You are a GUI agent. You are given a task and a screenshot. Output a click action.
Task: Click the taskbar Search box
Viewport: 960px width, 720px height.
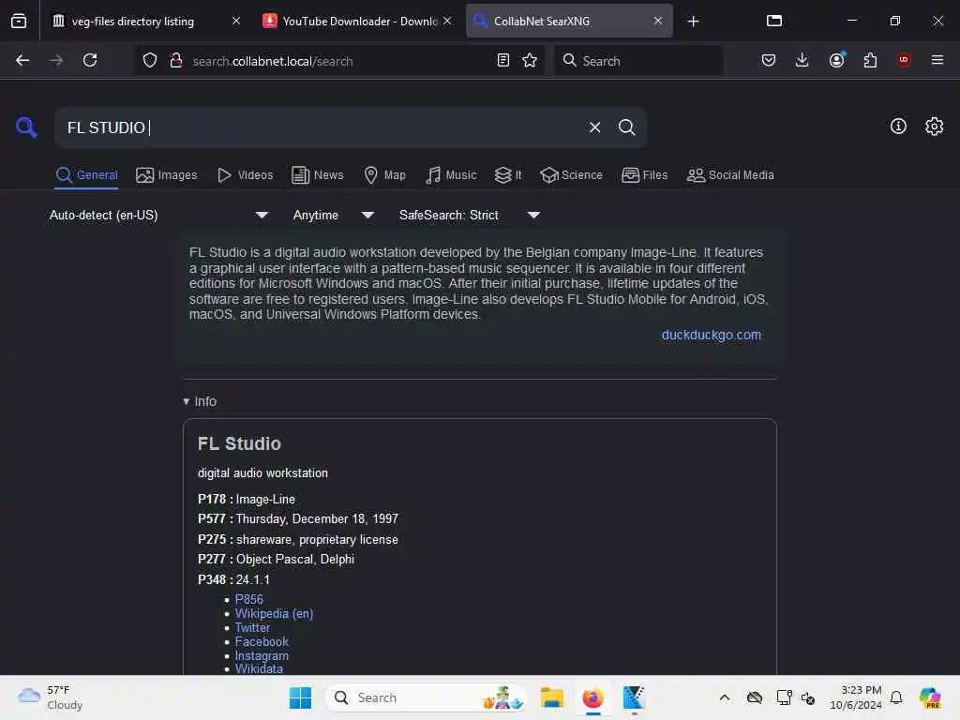point(427,697)
